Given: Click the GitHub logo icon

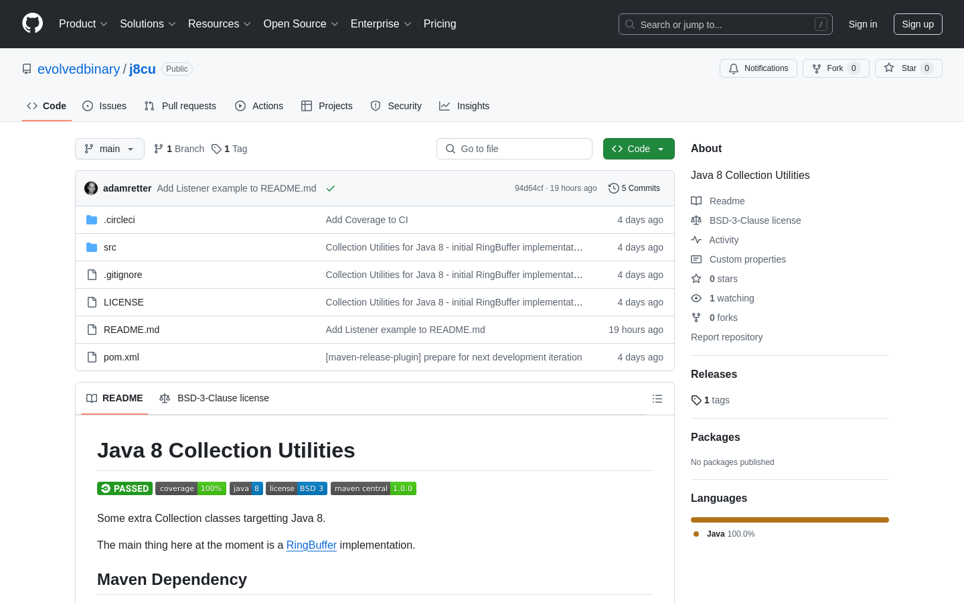Looking at the screenshot, I should pyautogui.click(x=32, y=23).
